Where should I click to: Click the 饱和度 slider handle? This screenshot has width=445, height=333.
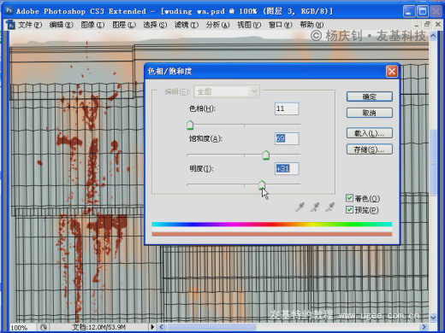(x=266, y=155)
